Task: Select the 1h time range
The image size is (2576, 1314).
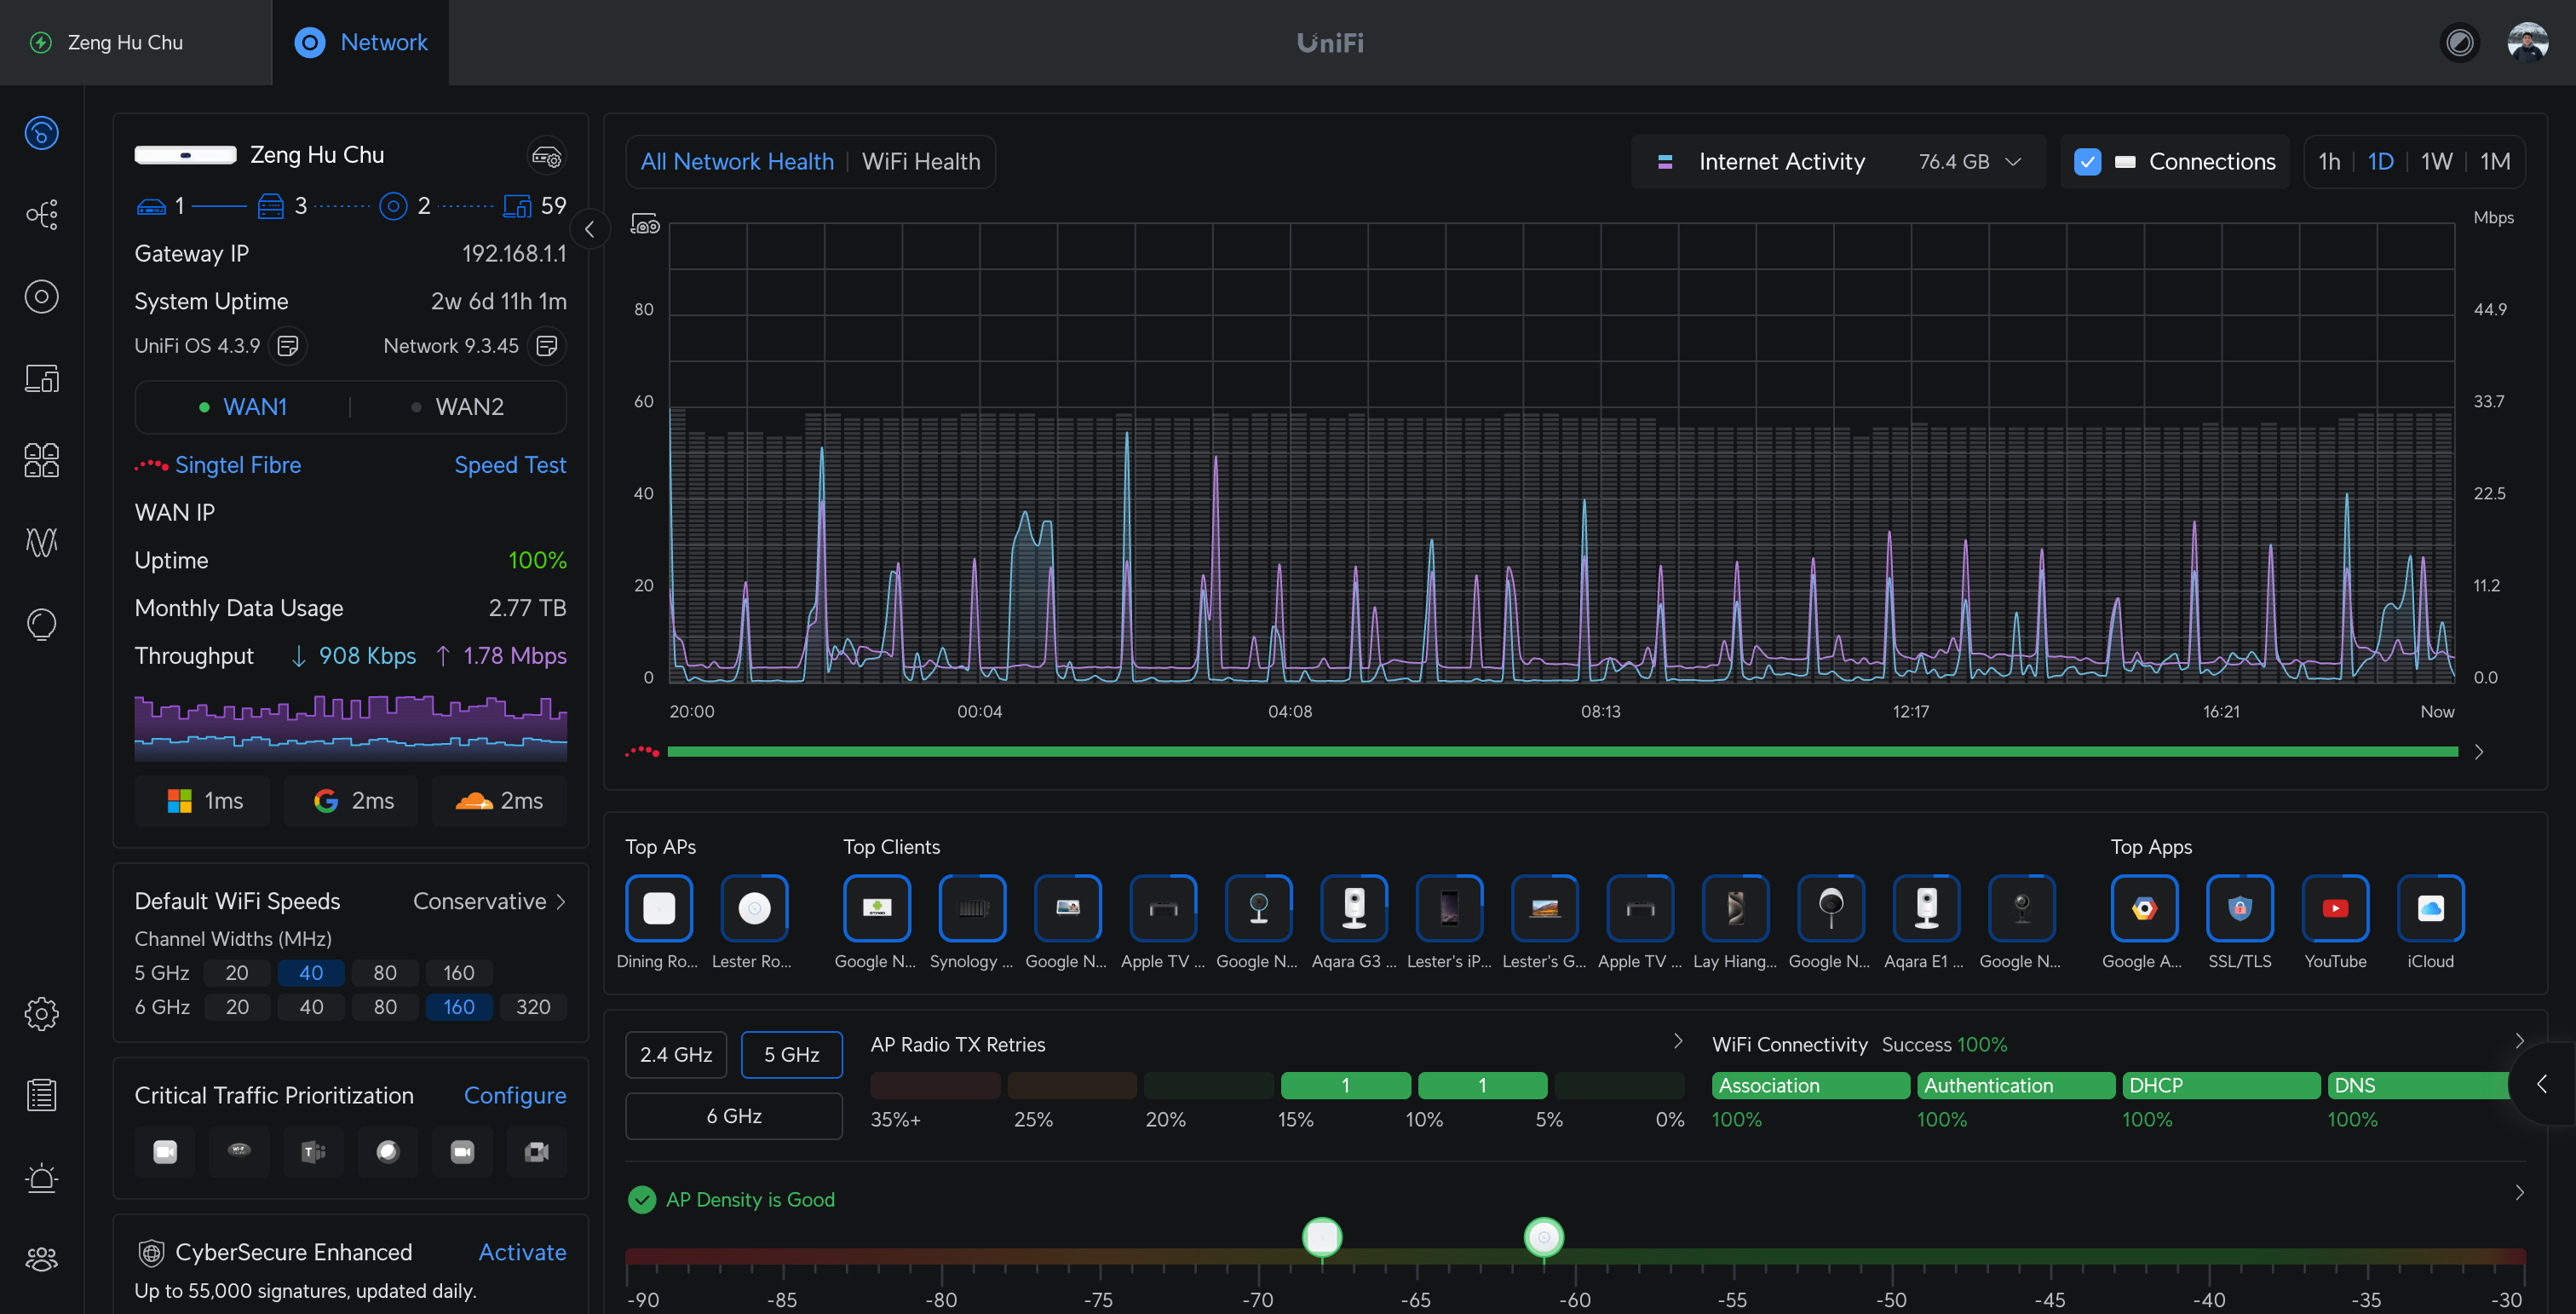Action: pos(2329,162)
